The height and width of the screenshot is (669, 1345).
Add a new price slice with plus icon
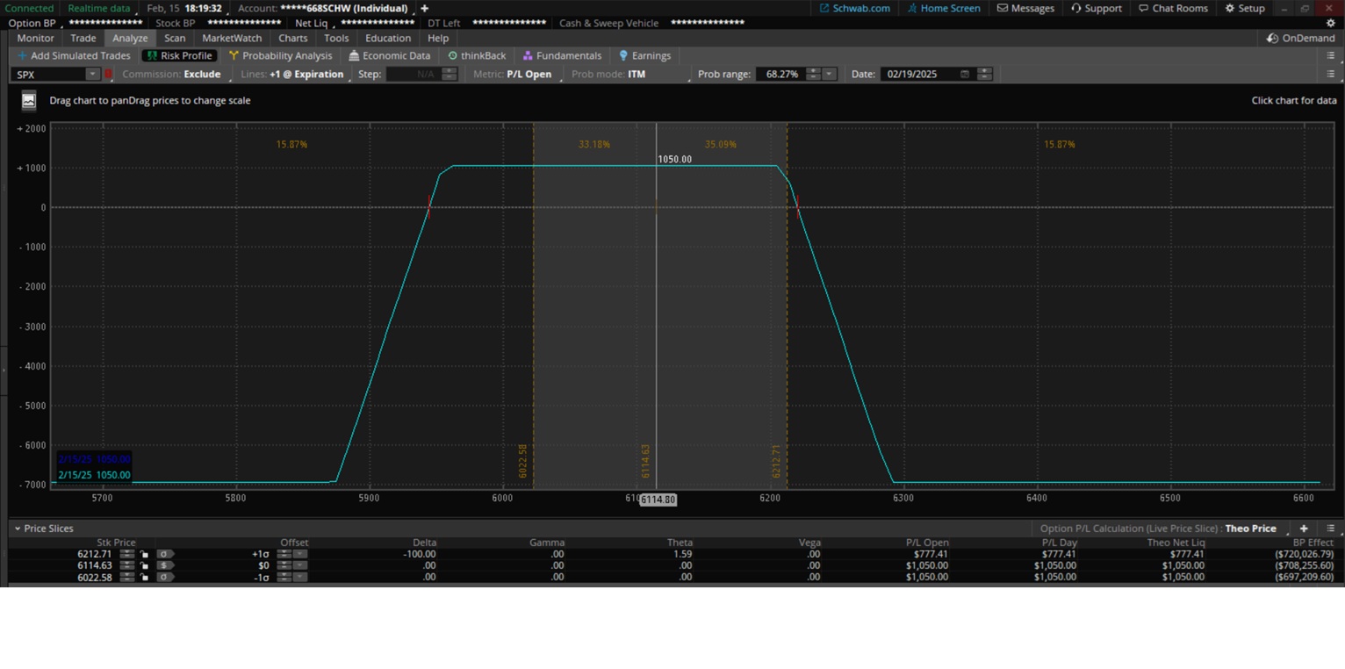[x=1304, y=529]
